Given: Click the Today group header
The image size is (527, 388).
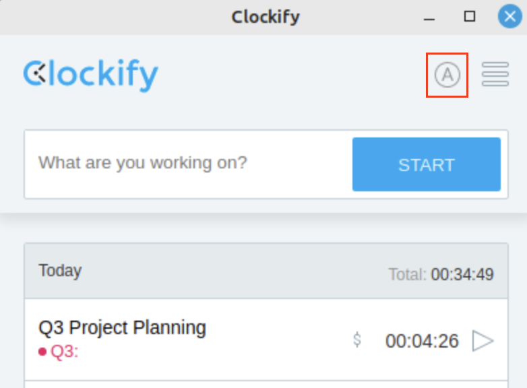Looking at the screenshot, I should (266, 271).
